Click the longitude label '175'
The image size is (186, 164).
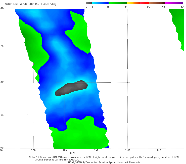tap(159, 150)
